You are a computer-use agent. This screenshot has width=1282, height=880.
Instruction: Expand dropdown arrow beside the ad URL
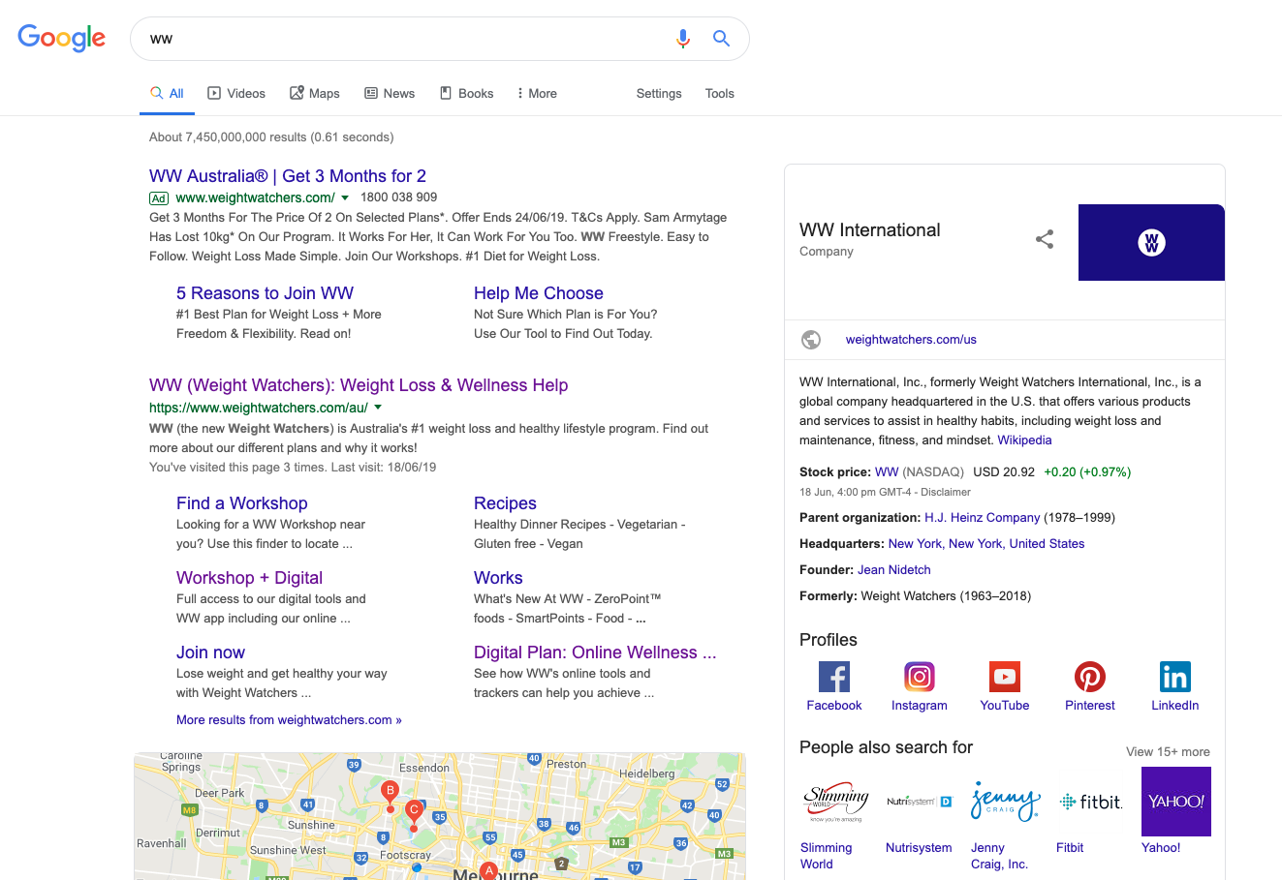coord(345,197)
